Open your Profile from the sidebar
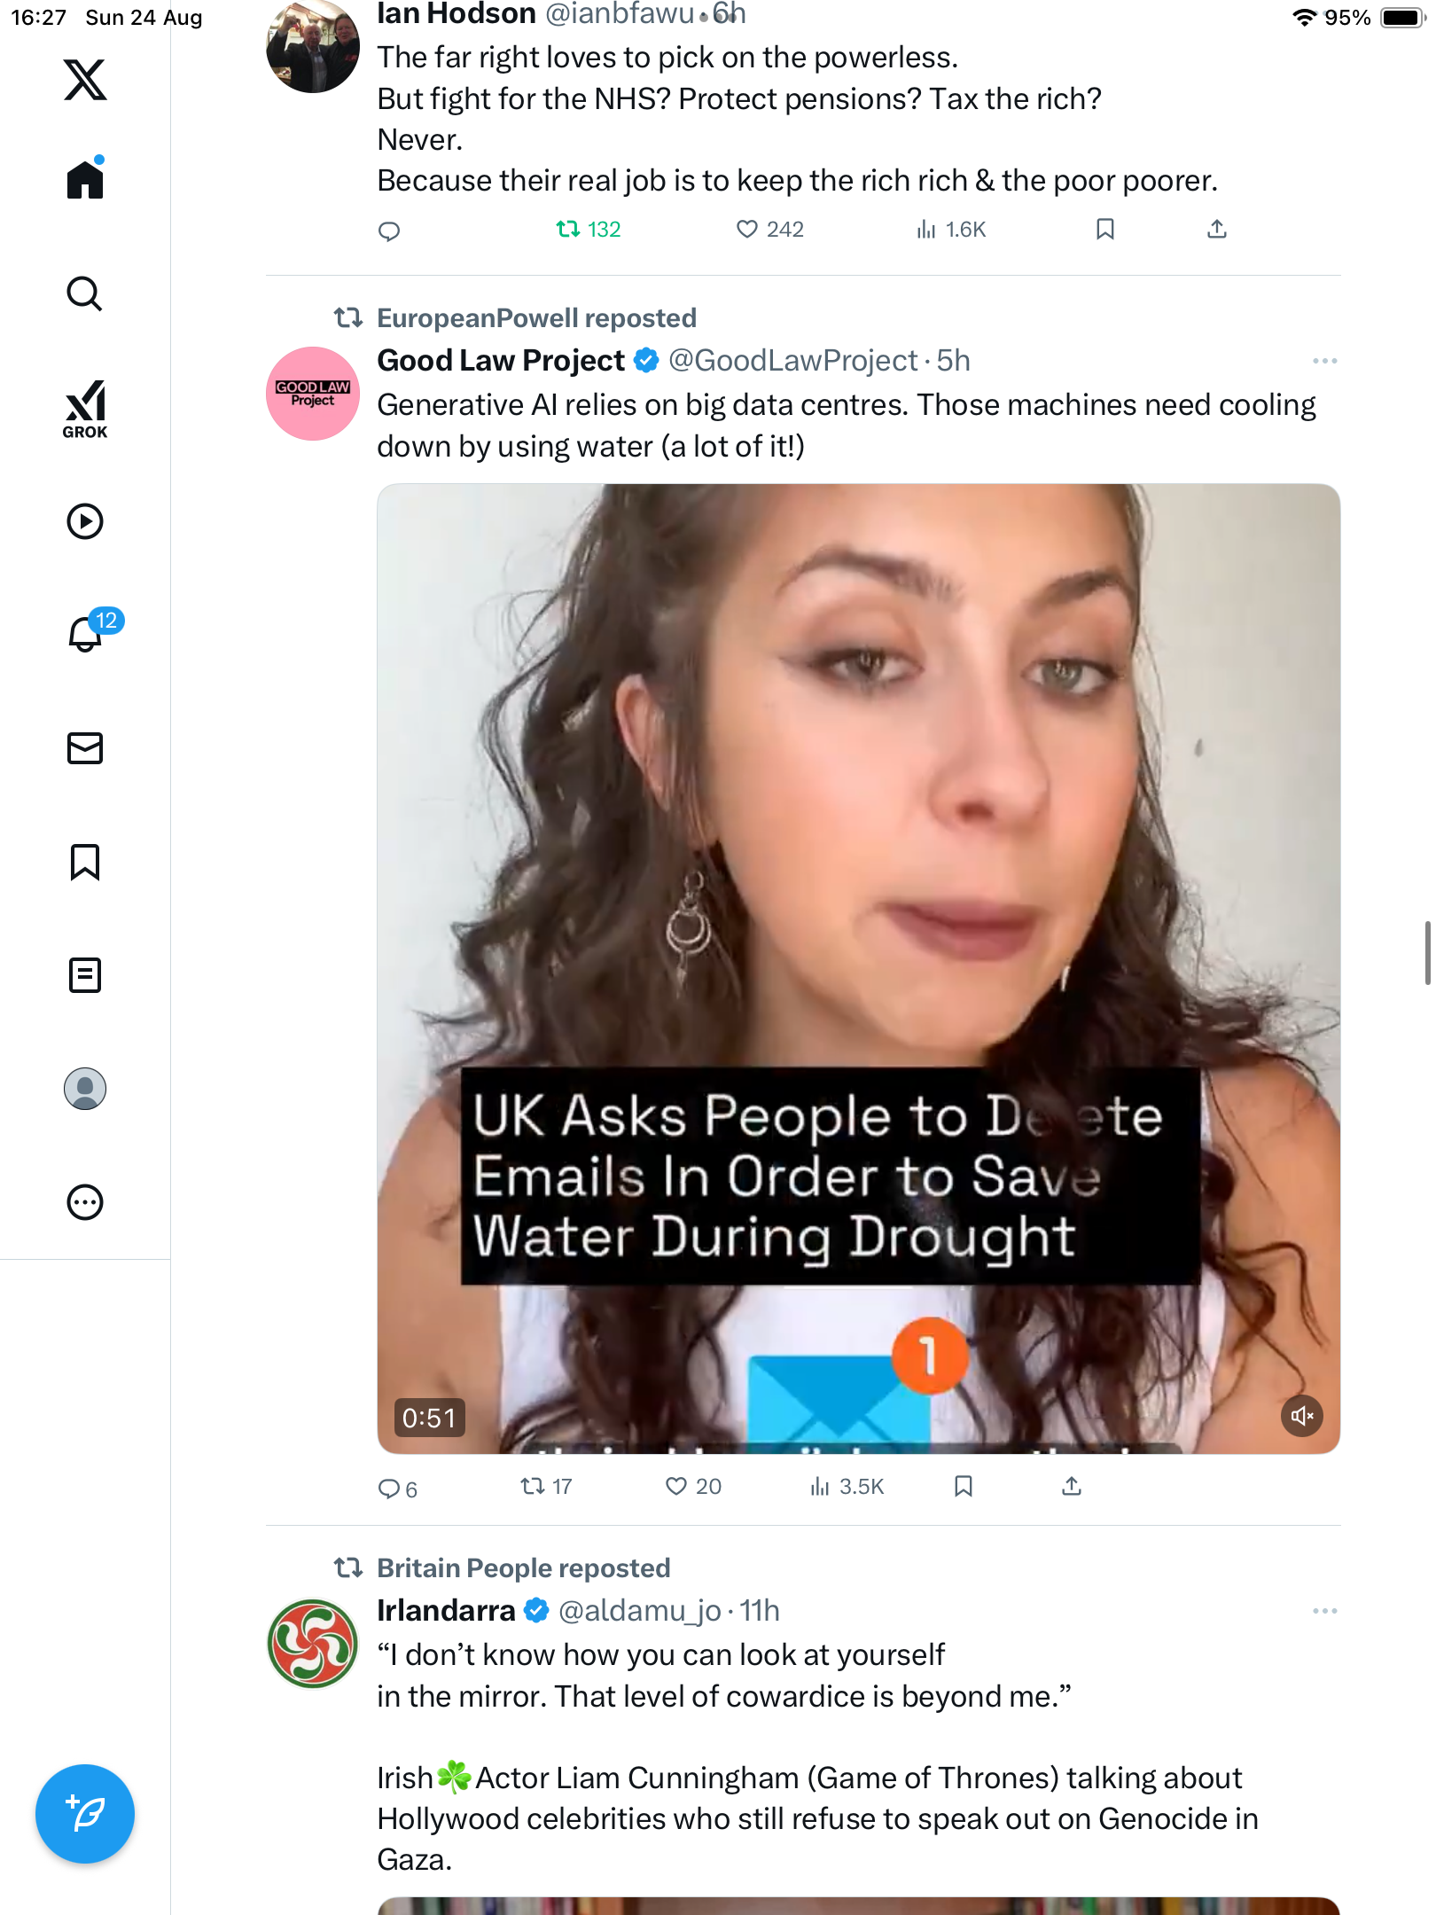This screenshot has height=1915, width=1436. pyautogui.click(x=85, y=1089)
